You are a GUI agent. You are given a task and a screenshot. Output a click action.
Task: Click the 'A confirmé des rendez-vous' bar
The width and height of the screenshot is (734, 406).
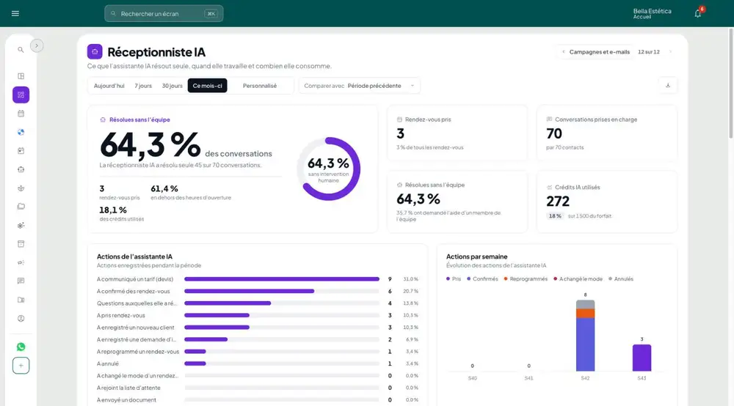249,291
